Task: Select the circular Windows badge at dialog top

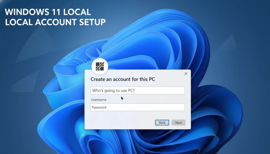Action: pyautogui.click(x=100, y=67)
